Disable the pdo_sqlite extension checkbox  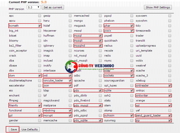click(x=100, y=120)
